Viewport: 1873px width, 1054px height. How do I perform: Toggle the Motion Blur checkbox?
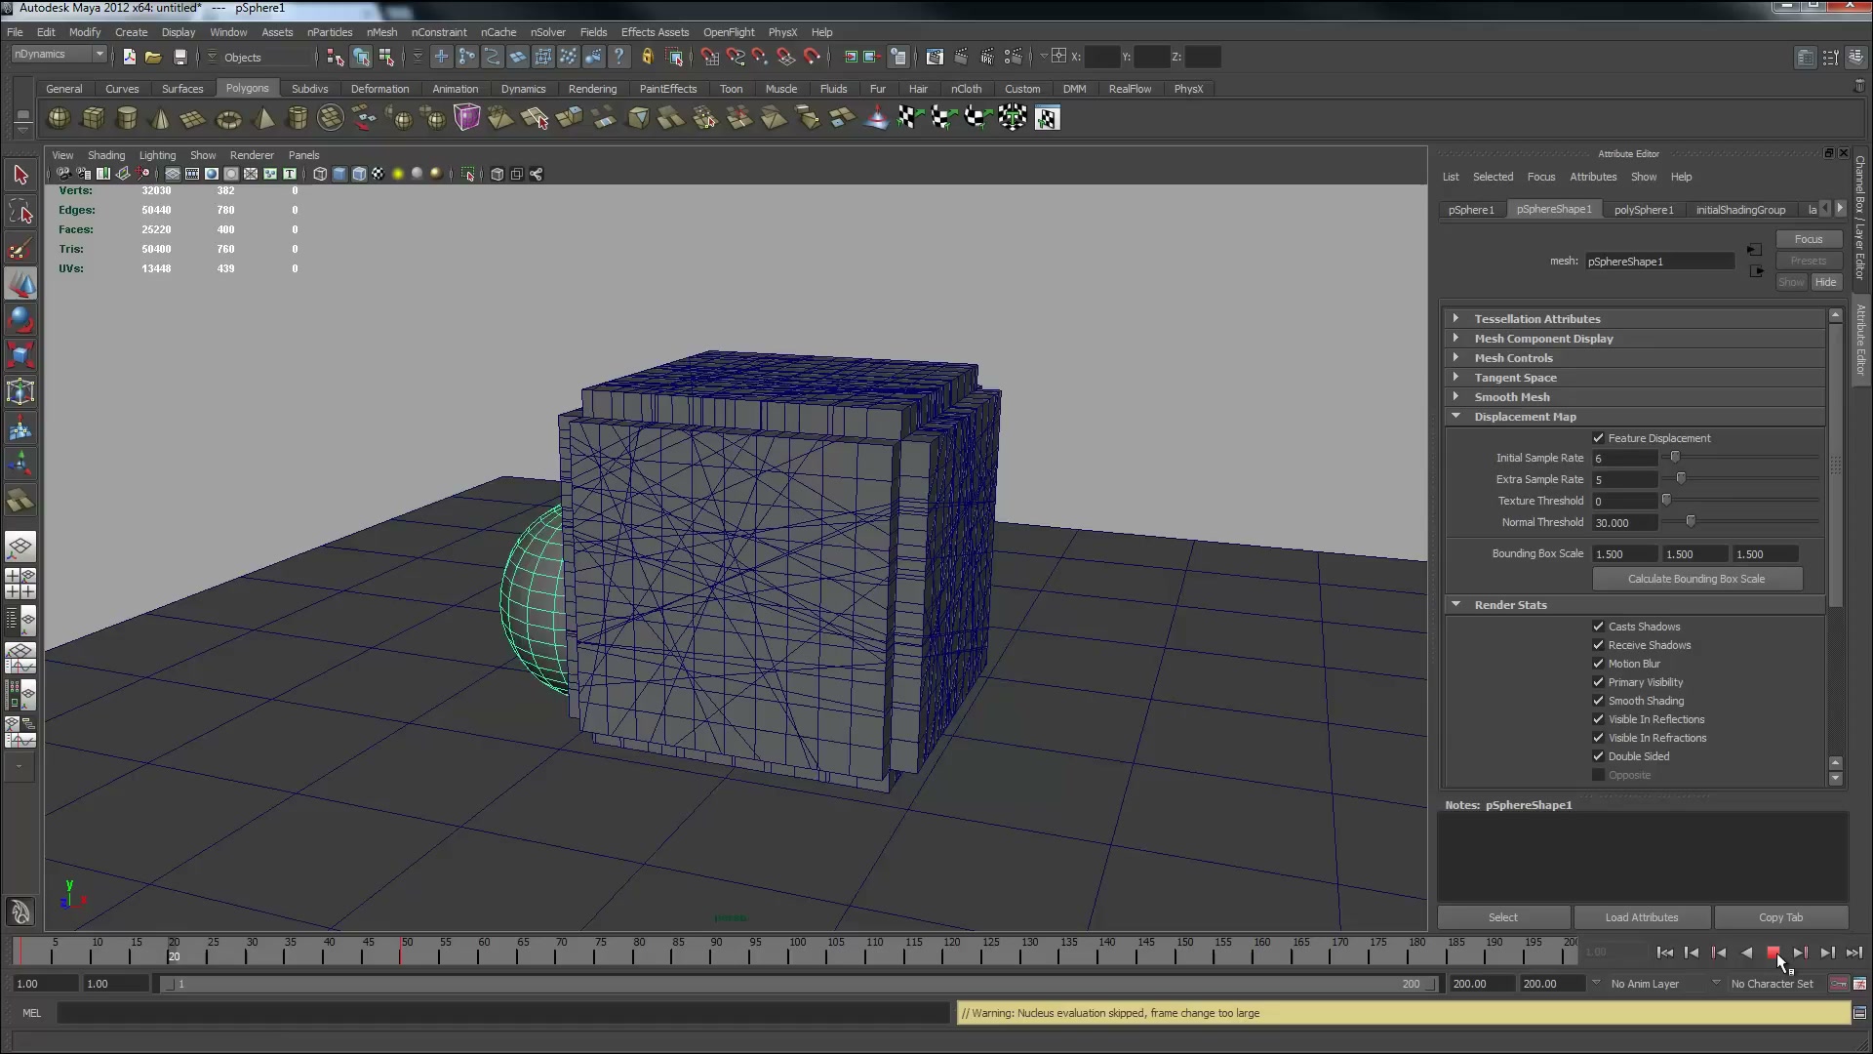1598,664
